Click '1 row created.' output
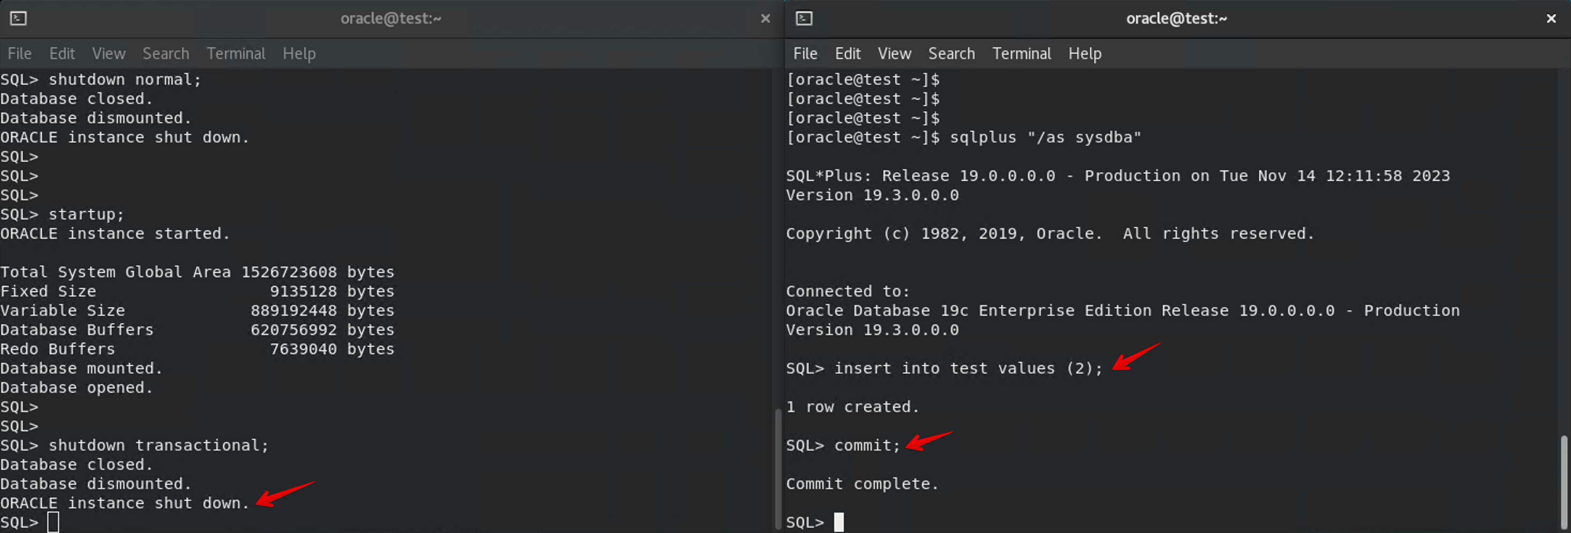The height and width of the screenshot is (533, 1571). (x=852, y=407)
